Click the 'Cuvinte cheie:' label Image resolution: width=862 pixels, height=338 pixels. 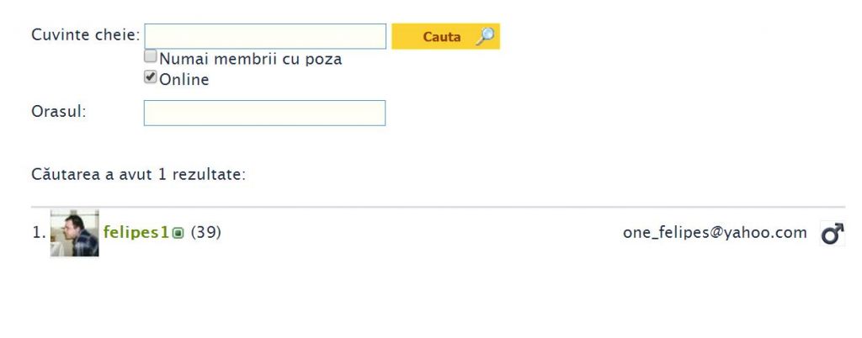pyautogui.click(x=86, y=35)
